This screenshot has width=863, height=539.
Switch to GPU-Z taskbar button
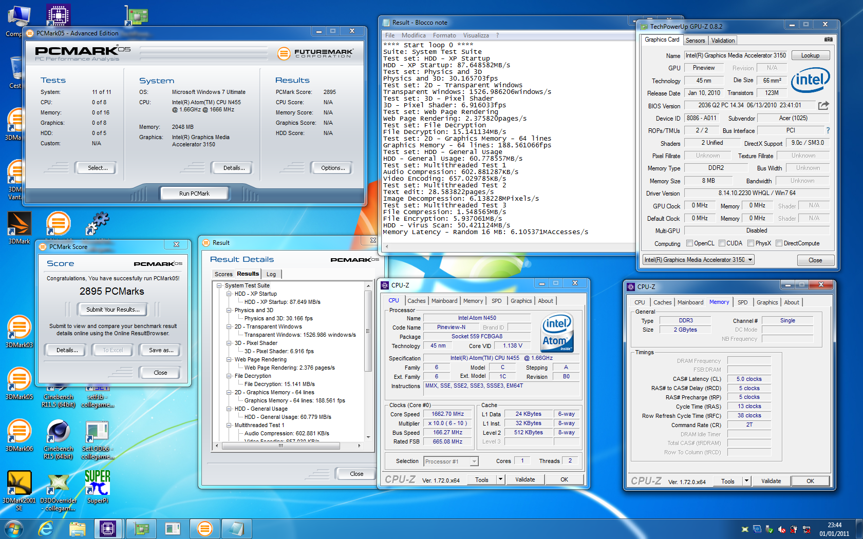pos(141,528)
